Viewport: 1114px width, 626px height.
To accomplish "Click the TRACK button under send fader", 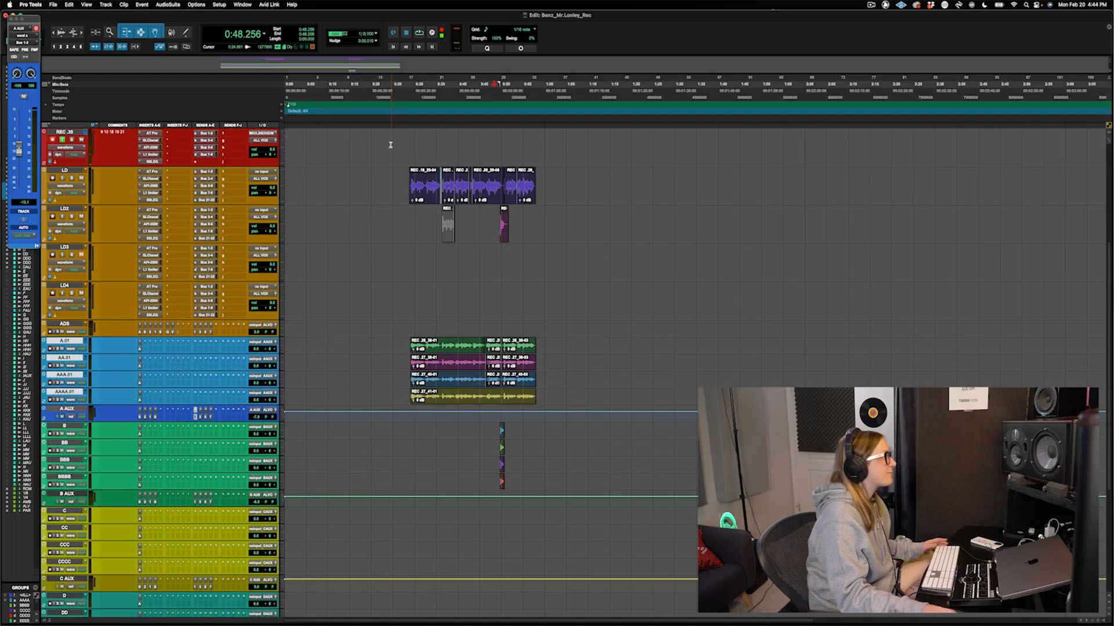I will (23, 211).
